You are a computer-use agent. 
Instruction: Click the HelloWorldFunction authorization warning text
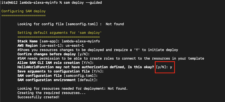click(x=86, y=67)
